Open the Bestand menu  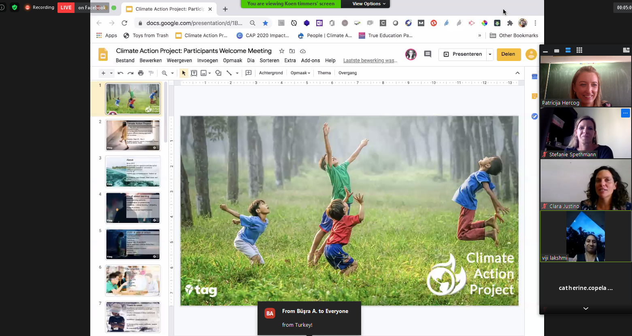tap(125, 61)
